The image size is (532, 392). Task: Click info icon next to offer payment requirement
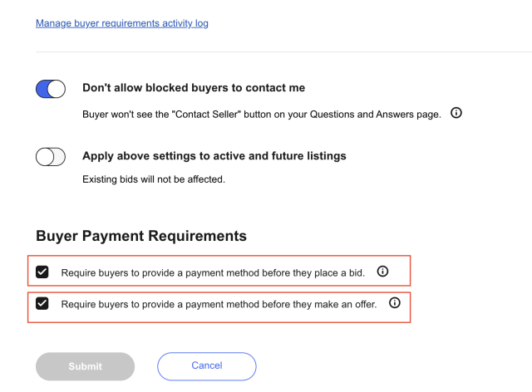pyautogui.click(x=395, y=303)
